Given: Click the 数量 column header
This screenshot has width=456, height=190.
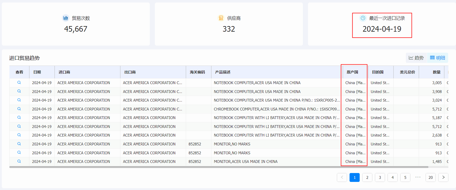Looking at the screenshot, I should coord(436,72).
